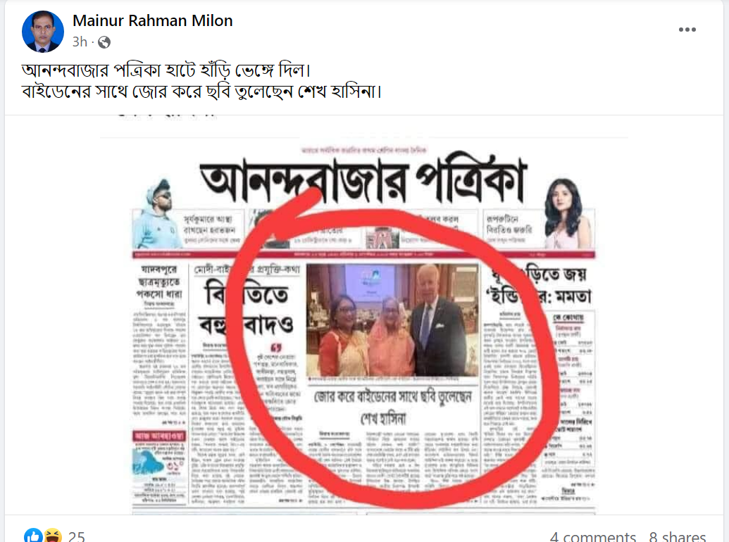Click the Haha laughing emoji reaction icon

pyautogui.click(x=53, y=536)
